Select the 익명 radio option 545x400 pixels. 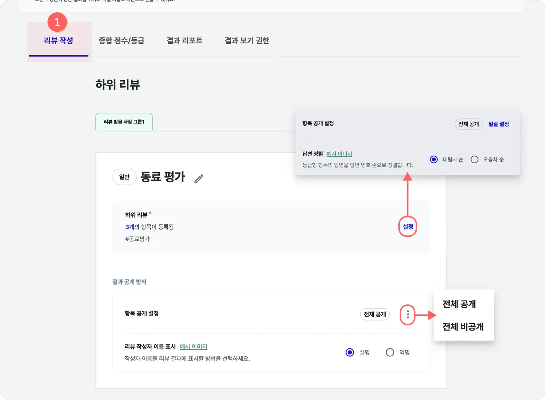(390, 352)
